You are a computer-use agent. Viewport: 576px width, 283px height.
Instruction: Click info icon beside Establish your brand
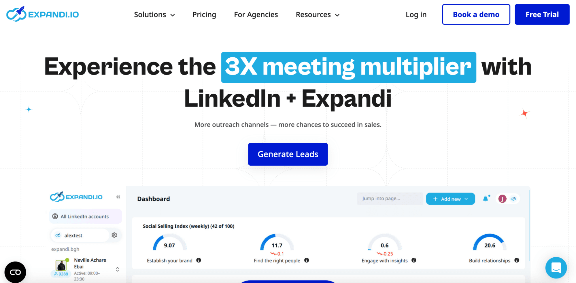click(x=199, y=260)
